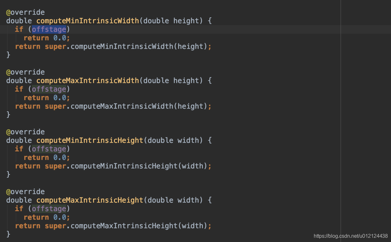Click computeMinIntrinsicHeight in its method declaration
Viewport: 391px width, 242px height.
click(x=90, y=140)
